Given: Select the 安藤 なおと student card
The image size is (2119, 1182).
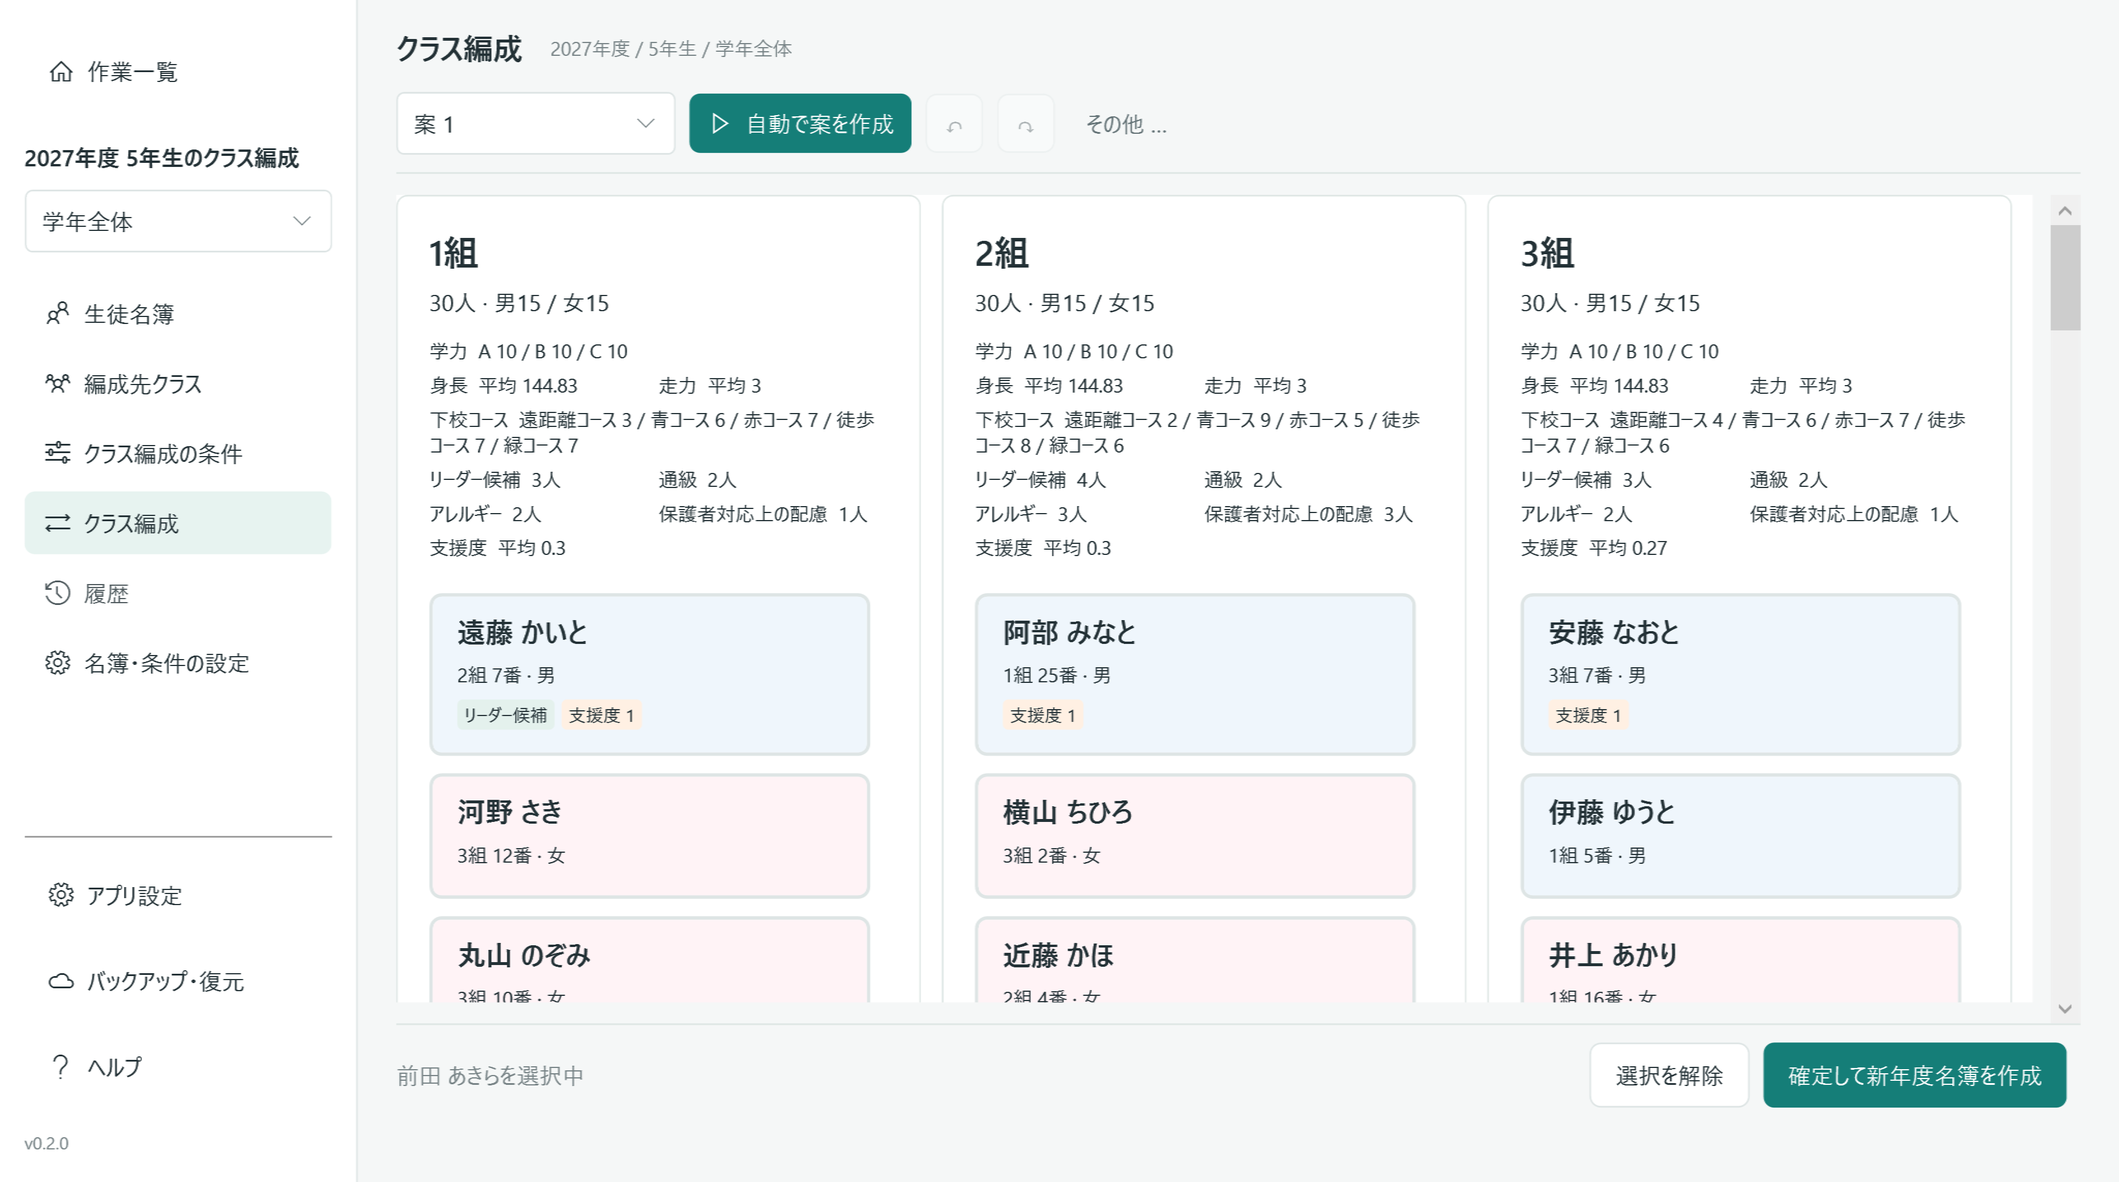Looking at the screenshot, I should [x=1741, y=675].
